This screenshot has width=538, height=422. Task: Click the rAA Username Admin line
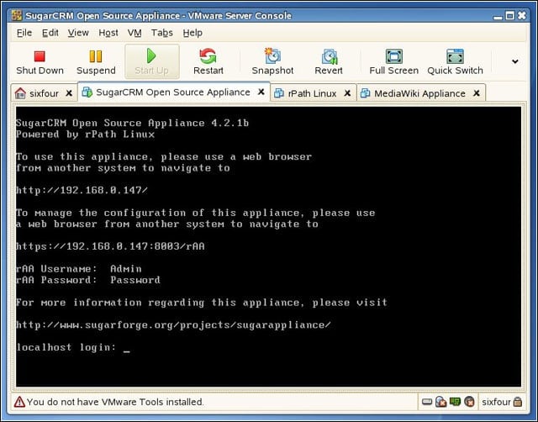[x=79, y=269]
